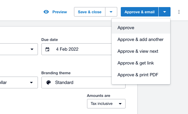
Task: Click the Due date field showing 4 Feb 2022
Action: click(x=76, y=49)
